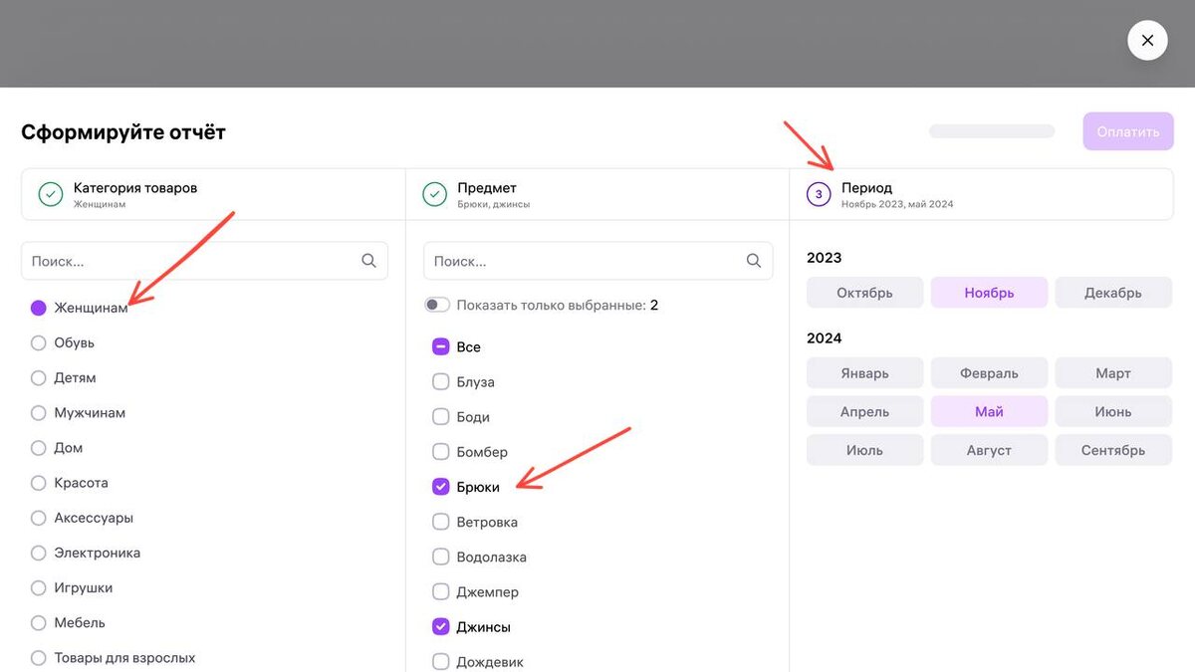The image size is (1195, 672).
Task: Toggle the Показать только выбранные switch
Action: [x=437, y=305]
